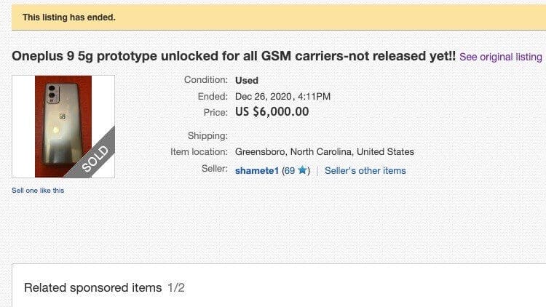Viewport: 546px width, 307px height.
Task: Click the US $6,000.00 price
Action: 272,112
